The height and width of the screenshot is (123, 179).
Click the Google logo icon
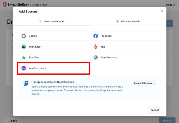tap(24, 36)
